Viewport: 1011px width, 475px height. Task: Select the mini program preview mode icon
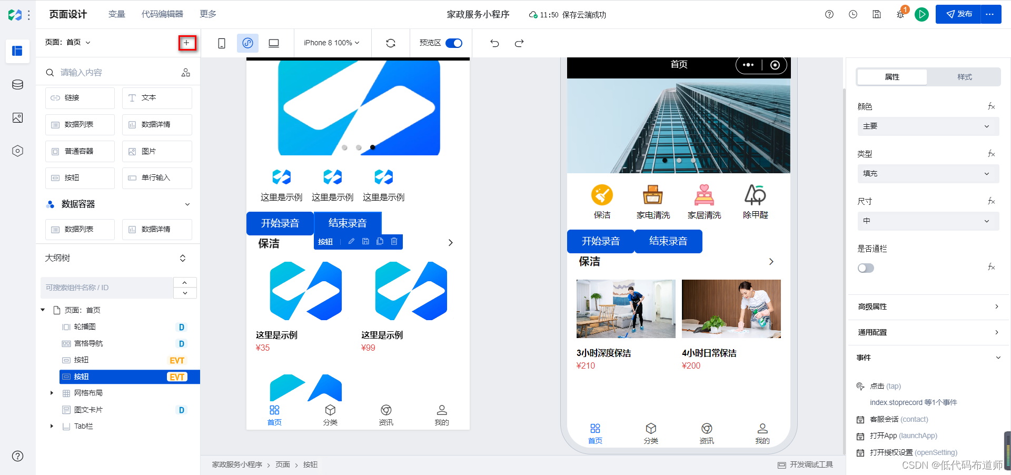coord(247,43)
